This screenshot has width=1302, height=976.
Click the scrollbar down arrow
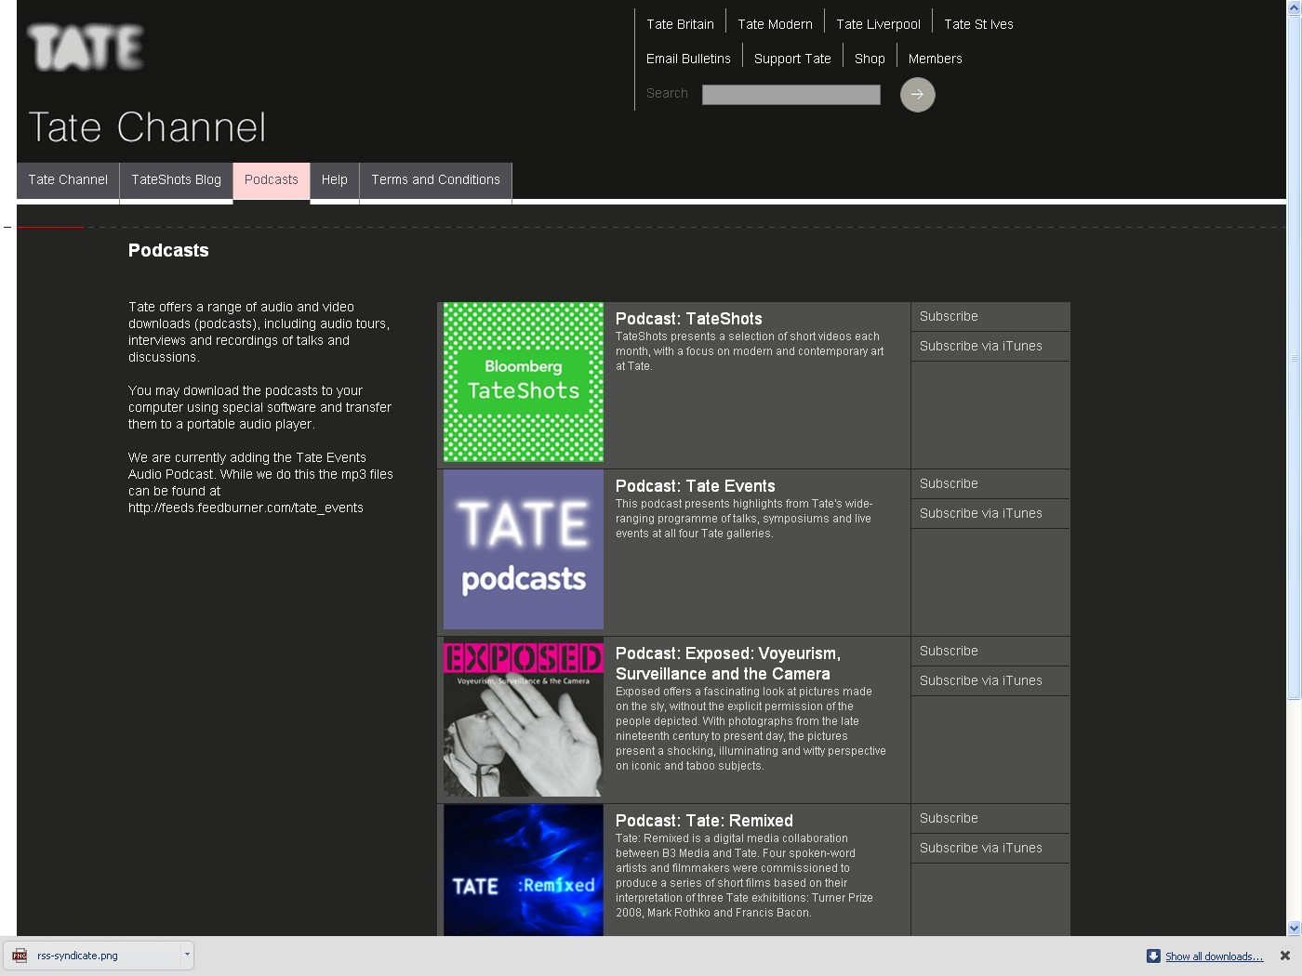(1294, 928)
